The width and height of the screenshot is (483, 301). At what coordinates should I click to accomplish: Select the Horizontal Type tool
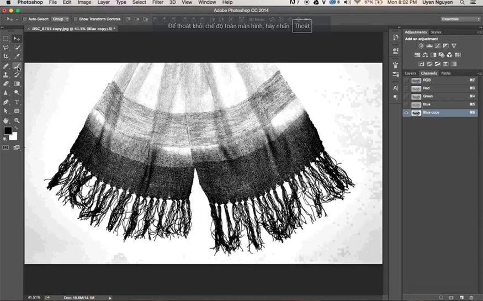(17, 102)
